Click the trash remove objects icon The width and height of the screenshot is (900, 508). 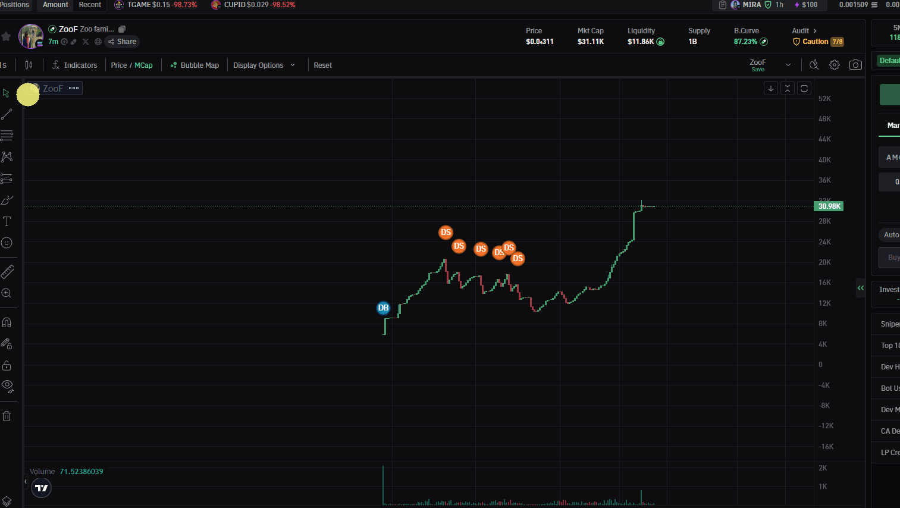point(7,416)
